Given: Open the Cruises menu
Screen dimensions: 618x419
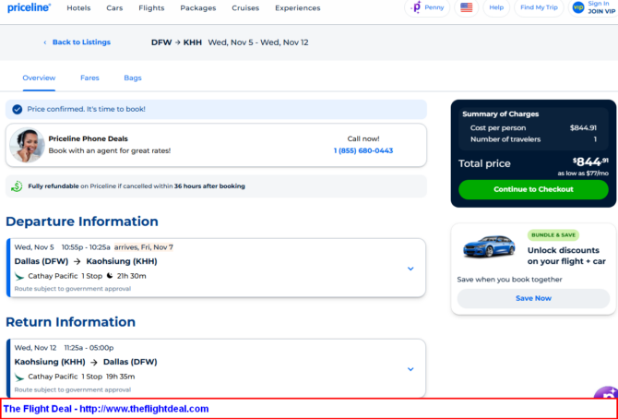Looking at the screenshot, I should click(x=245, y=8).
